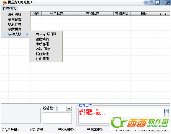Click the 系统初始化成功 log line
The height and width of the screenshot is (134, 171).
[93, 114]
